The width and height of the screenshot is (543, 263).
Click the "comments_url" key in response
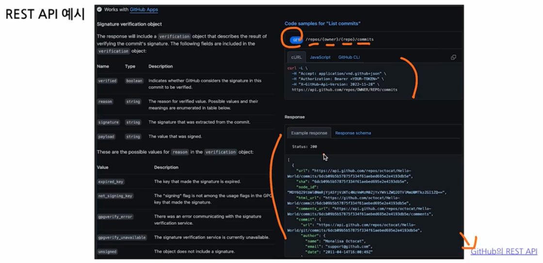(x=313, y=209)
